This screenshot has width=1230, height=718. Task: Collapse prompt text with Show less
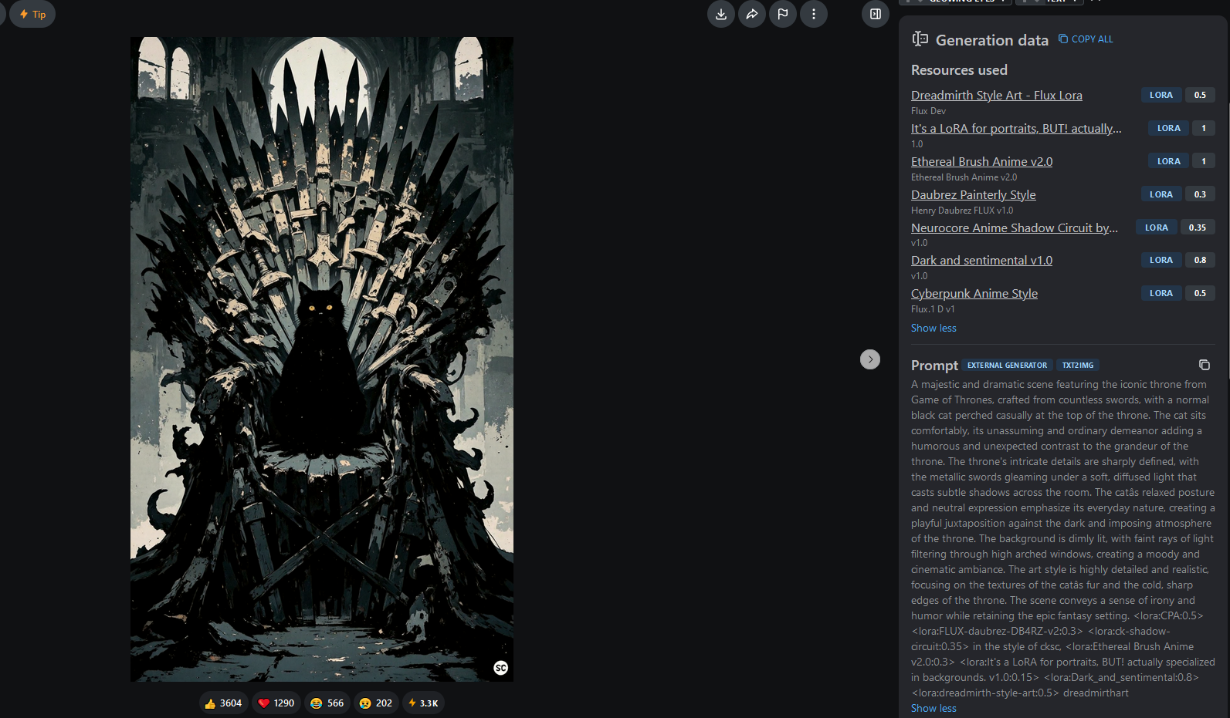coord(934,708)
